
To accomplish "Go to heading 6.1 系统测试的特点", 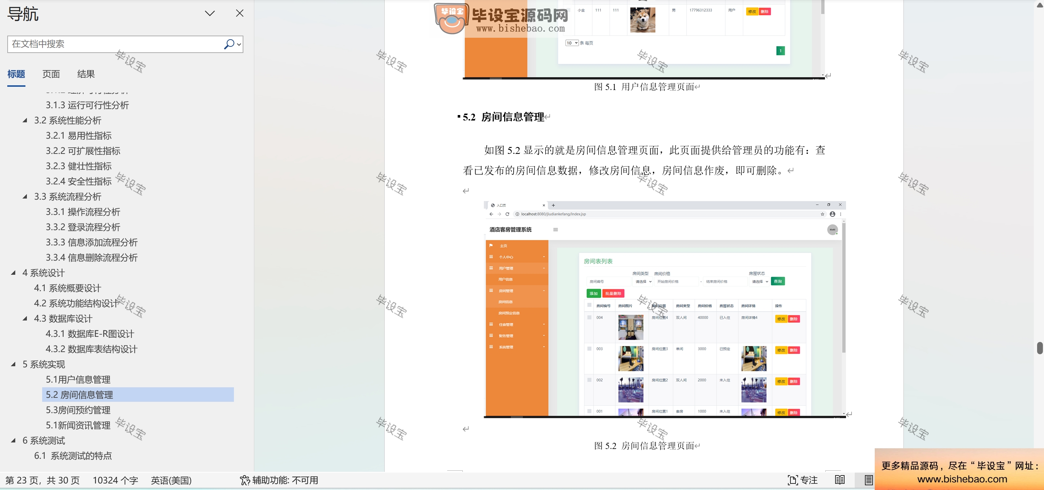I will click(x=73, y=456).
